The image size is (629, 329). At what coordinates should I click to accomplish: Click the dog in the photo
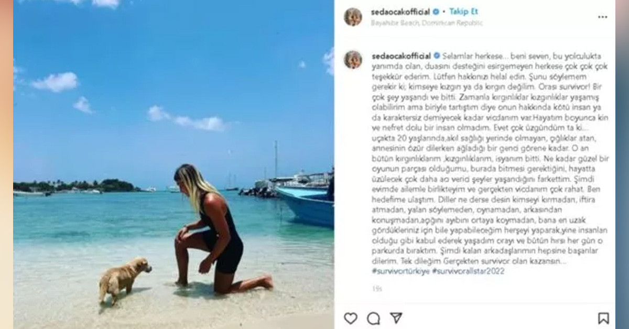125,280
